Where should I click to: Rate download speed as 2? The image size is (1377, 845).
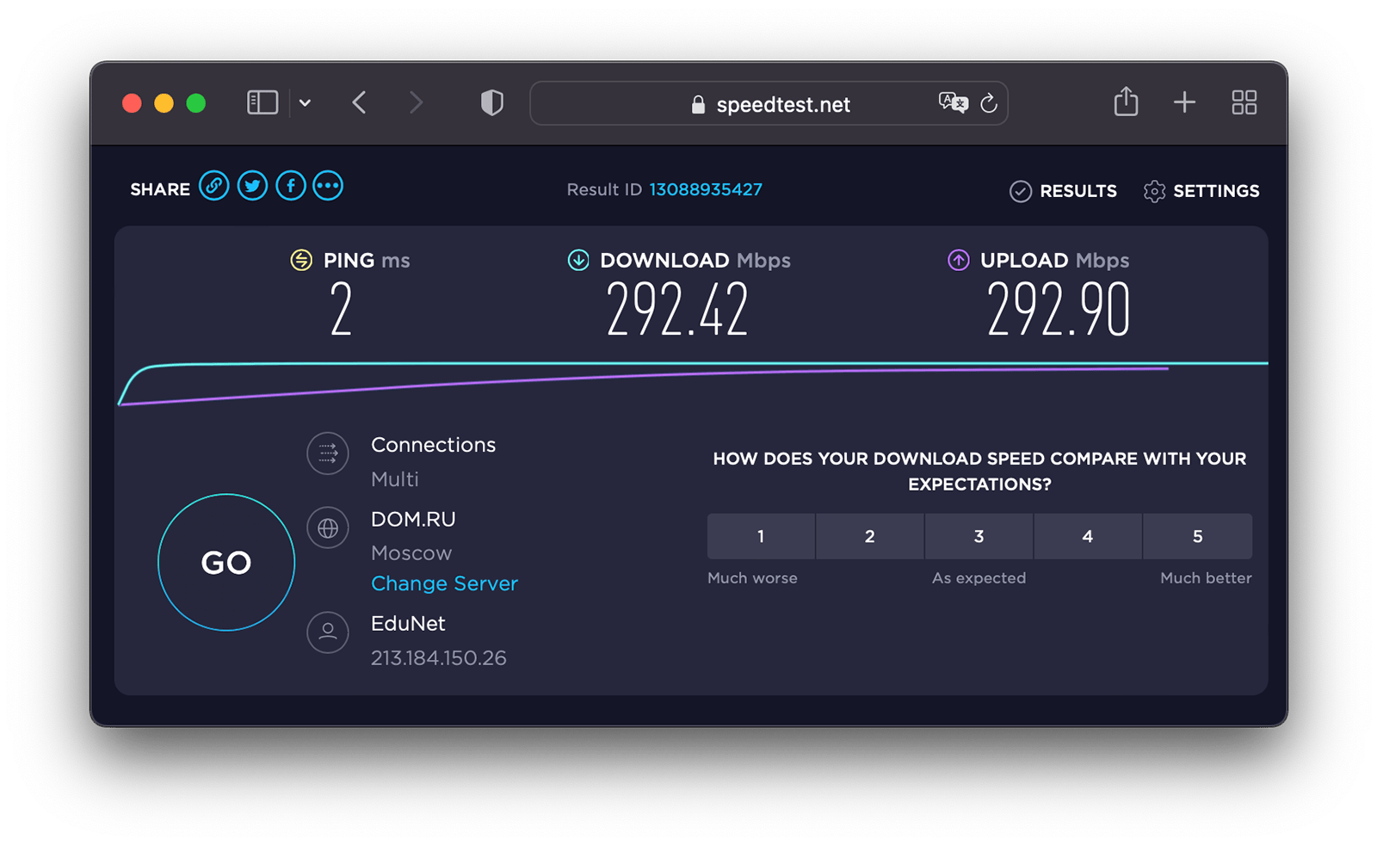870,536
